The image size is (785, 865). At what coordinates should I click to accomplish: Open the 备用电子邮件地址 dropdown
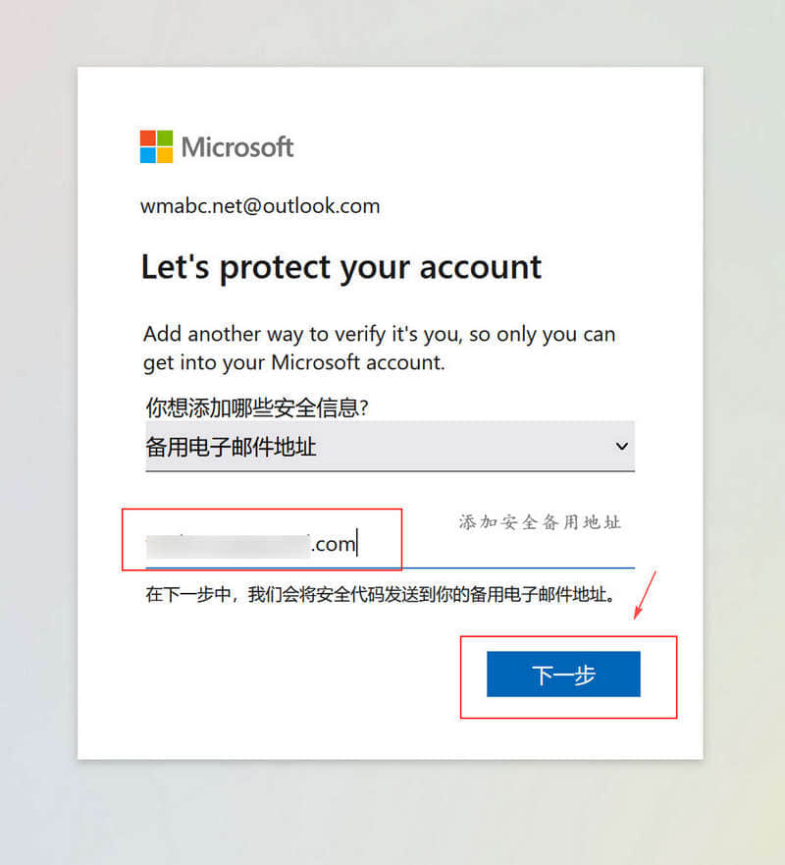[x=391, y=447]
